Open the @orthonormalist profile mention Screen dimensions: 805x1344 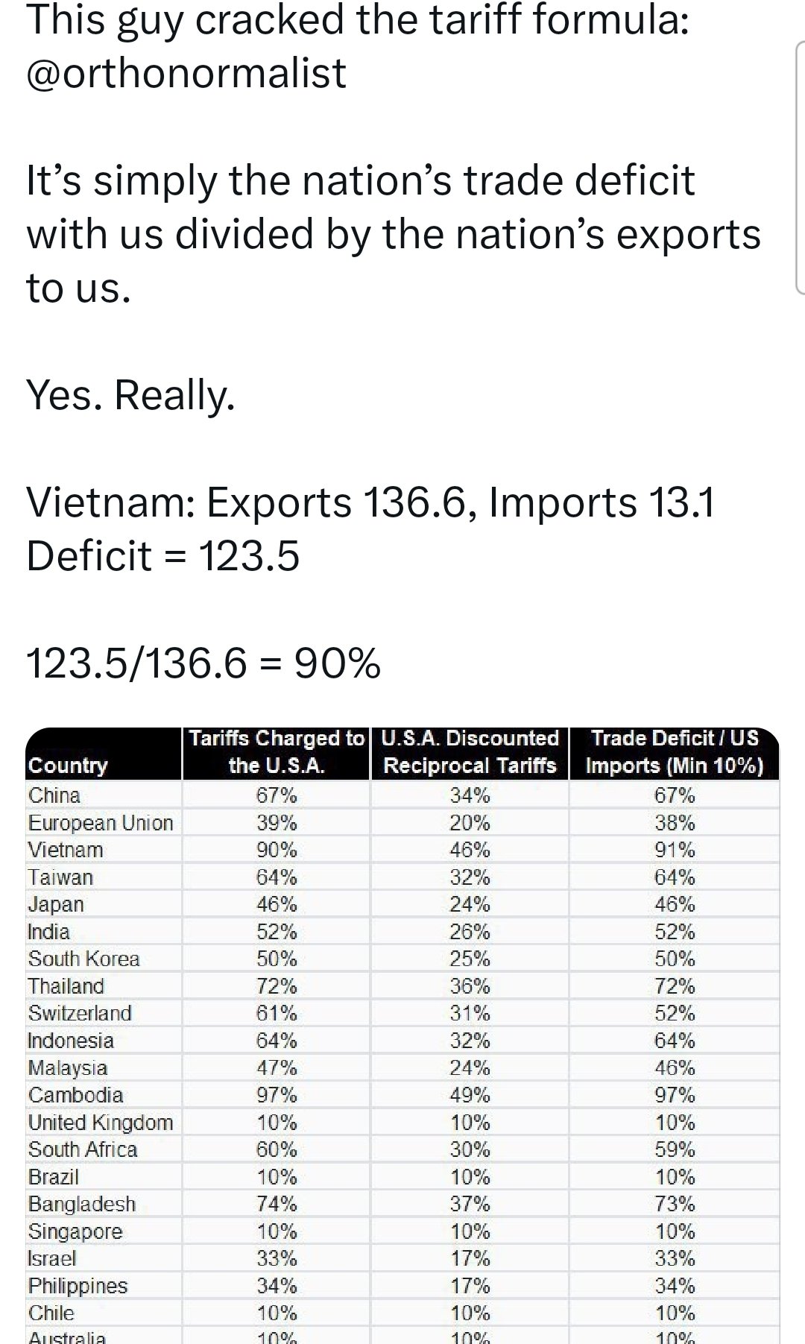pyautogui.click(x=186, y=73)
